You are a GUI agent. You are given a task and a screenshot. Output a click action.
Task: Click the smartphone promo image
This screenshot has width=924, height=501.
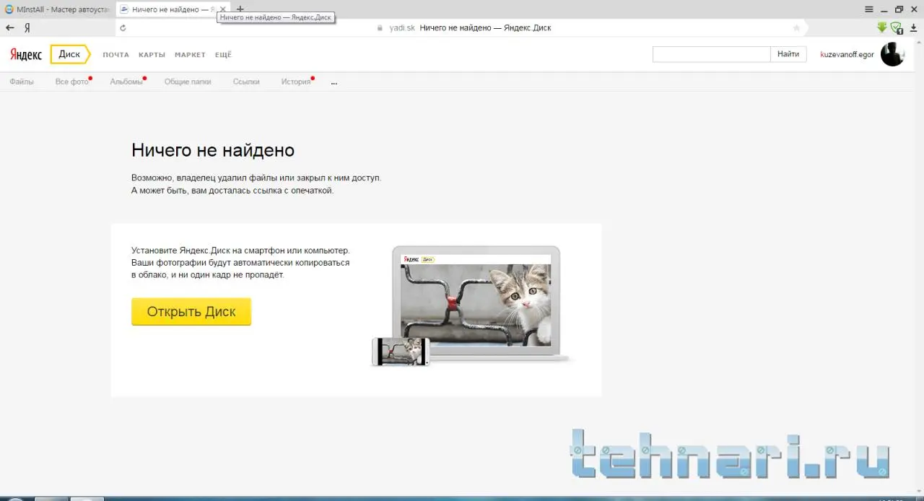tap(401, 352)
